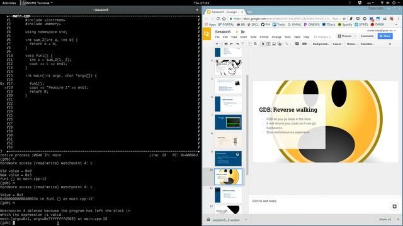Redo the action in Slides
Viewport: 403px width, 226px height.
pos(237,44)
